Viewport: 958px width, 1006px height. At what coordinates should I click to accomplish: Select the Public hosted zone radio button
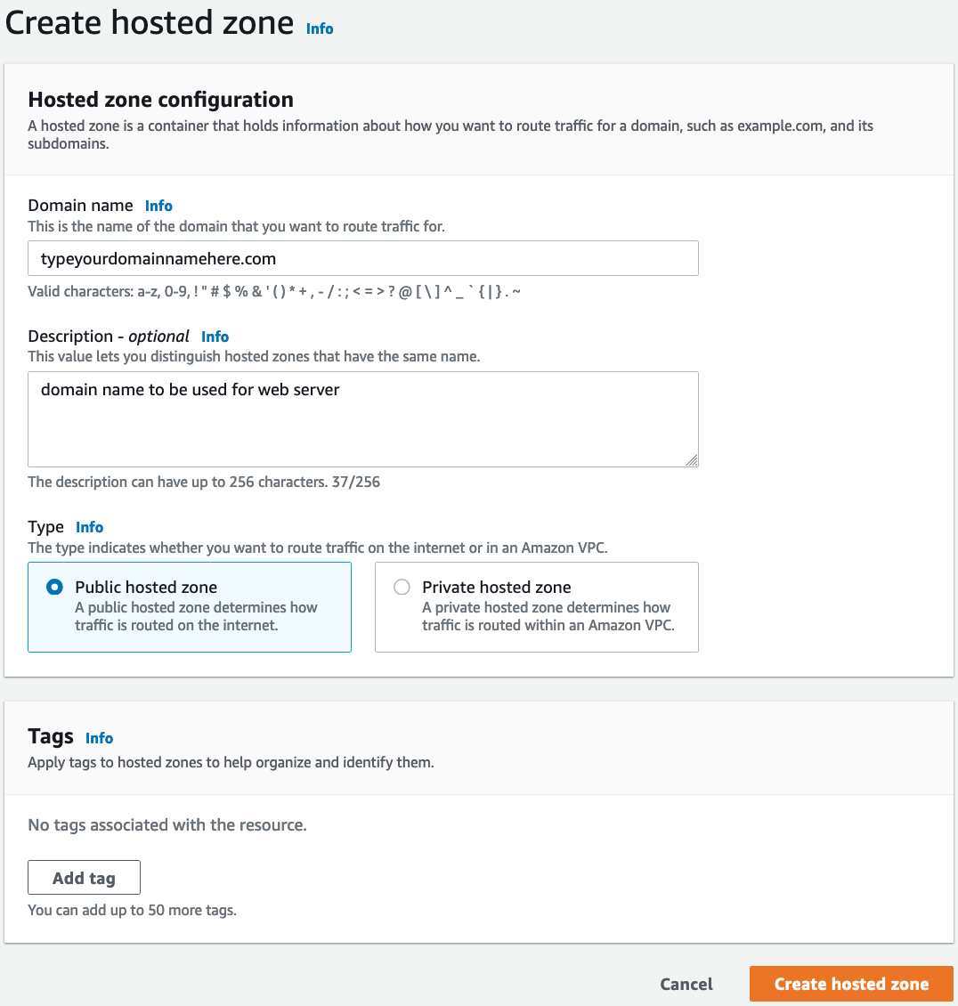coord(55,588)
